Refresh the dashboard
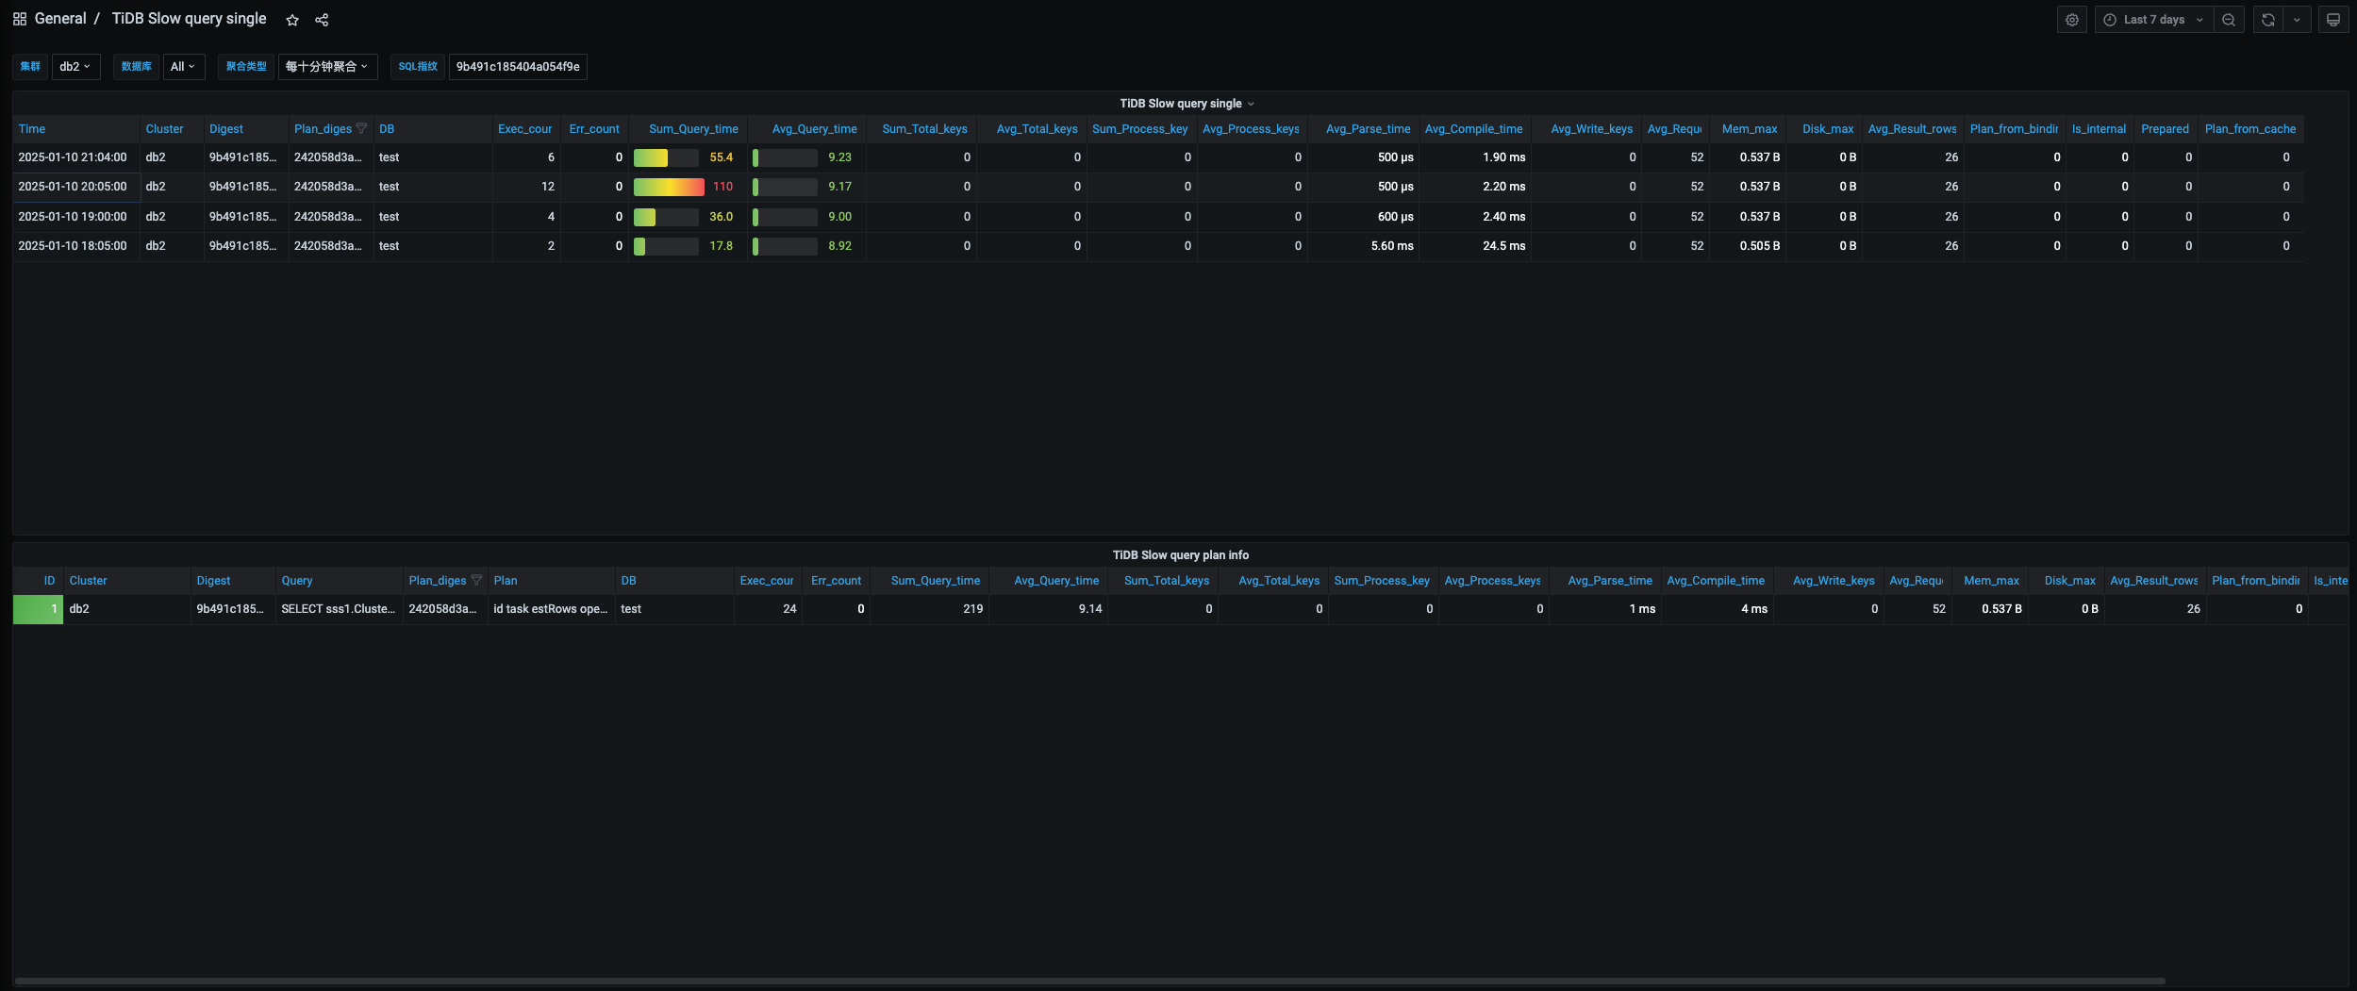The image size is (2357, 991). coord(2268,20)
